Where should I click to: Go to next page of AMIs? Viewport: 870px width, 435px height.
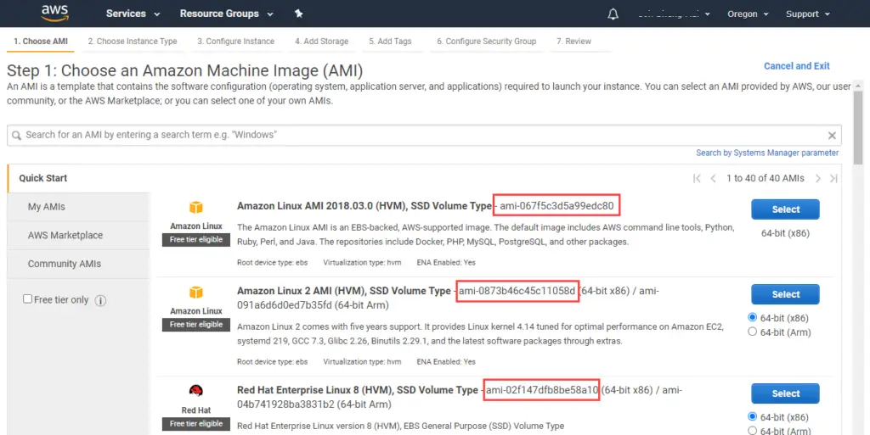[817, 178]
